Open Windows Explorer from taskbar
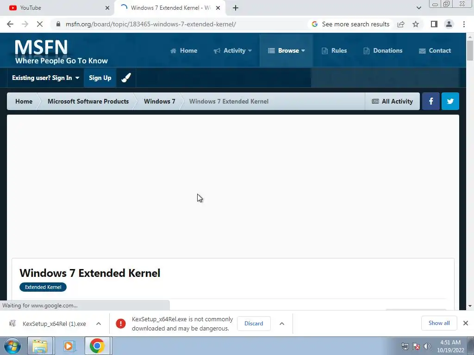 [x=40, y=346]
